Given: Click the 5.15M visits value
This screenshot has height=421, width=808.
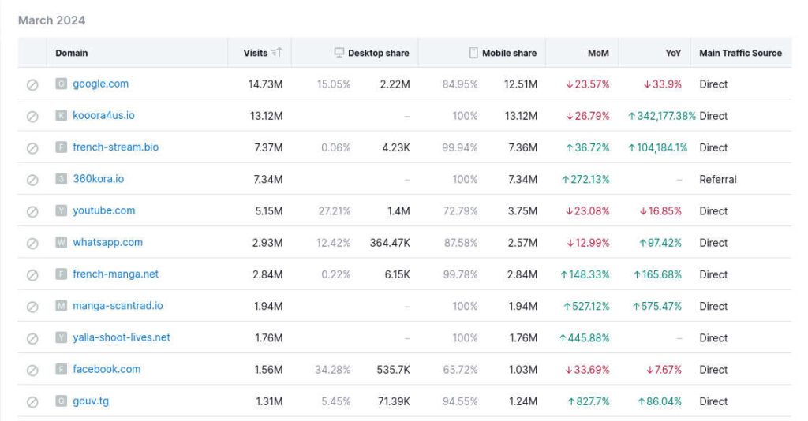Looking at the screenshot, I should (269, 211).
